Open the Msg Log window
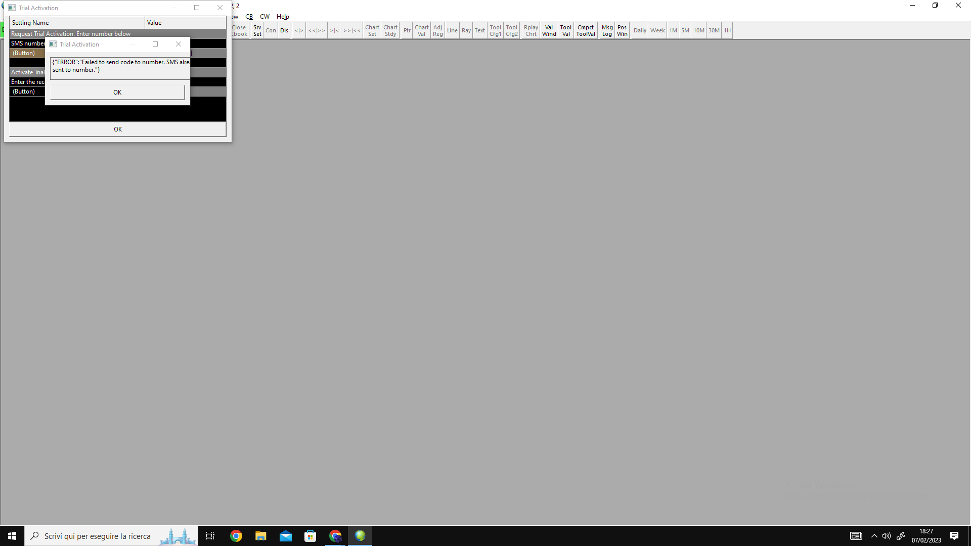Image resolution: width=971 pixels, height=546 pixels. [x=607, y=31]
